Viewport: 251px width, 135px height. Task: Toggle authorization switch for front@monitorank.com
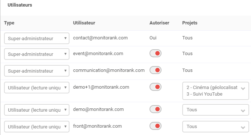pos(155,126)
